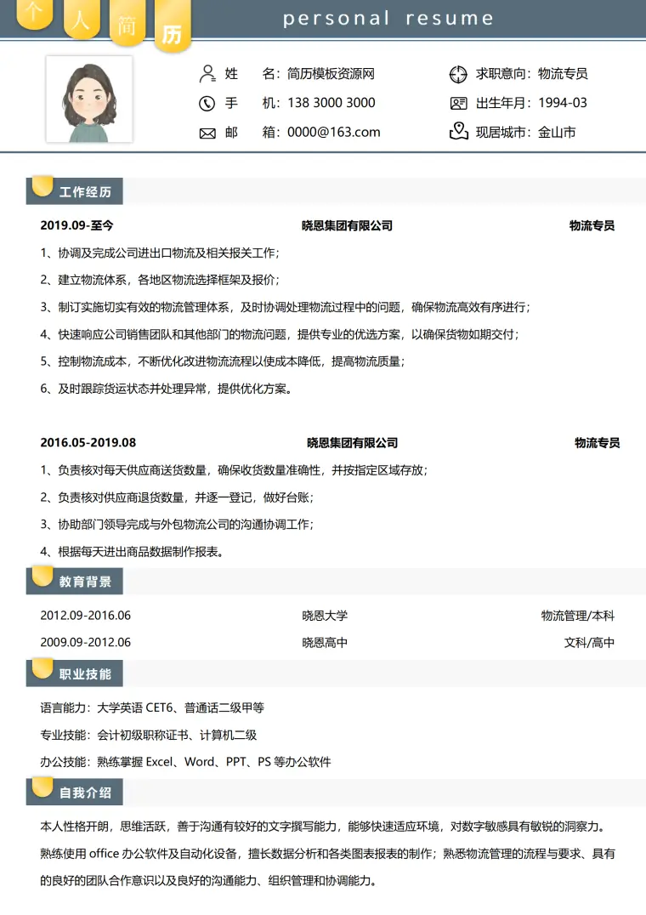Click the person icon beside 姓名
Viewport: 646px width, 915px height.
[207, 73]
